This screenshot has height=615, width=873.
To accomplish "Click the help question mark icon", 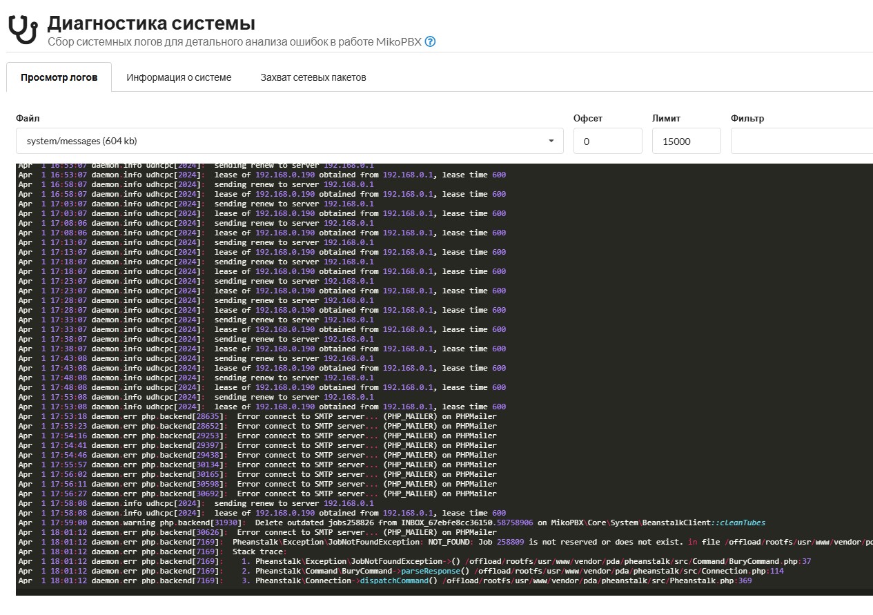I will coord(431,41).
